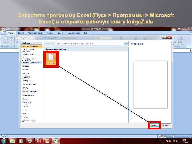Select Отчеты о расходах template category
The width and height of the screenshot is (192, 144).
[30, 91]
